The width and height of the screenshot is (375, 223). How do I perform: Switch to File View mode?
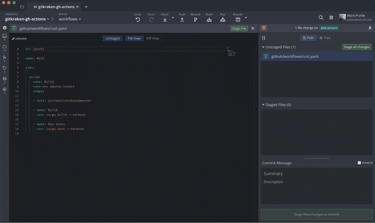[134, 38]
